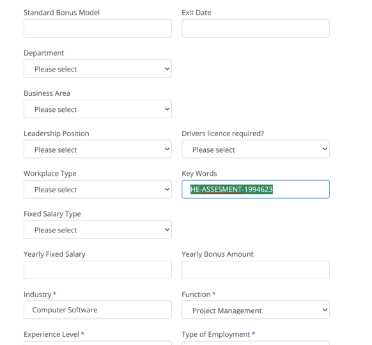Click the Exit Date input field
Image resolution: width=372 pixels, height=345 pixels.
pos(256,29)
